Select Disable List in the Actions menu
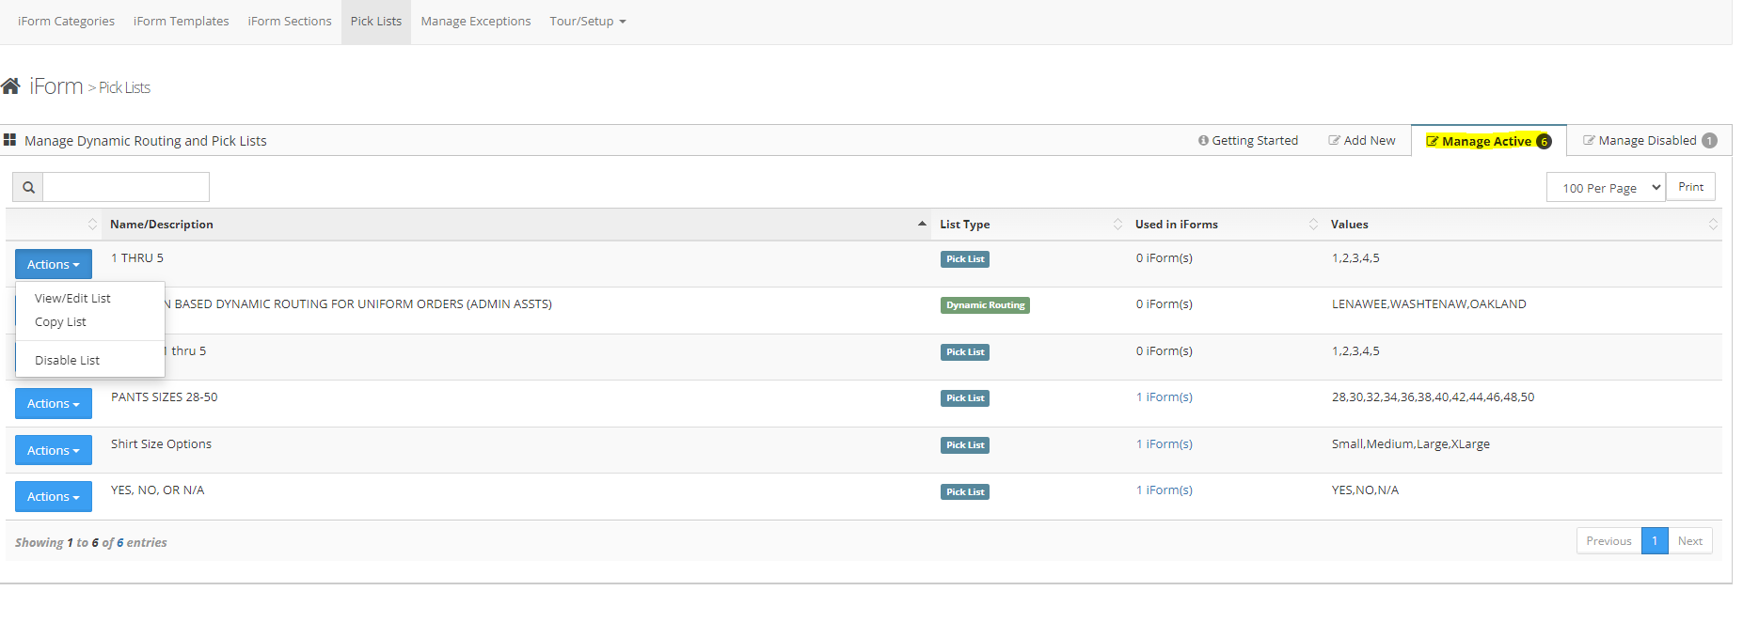 (67, 360)
